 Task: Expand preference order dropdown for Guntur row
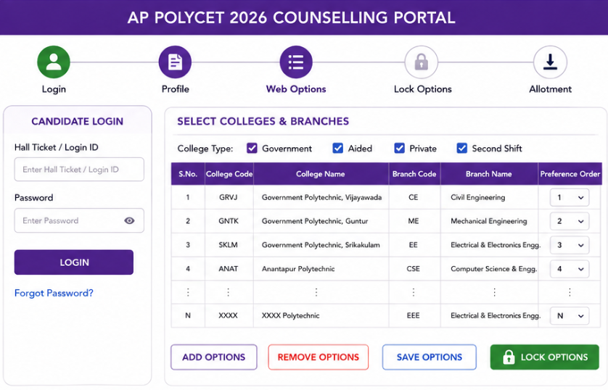570,221
